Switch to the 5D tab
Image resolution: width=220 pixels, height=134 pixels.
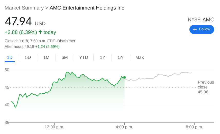coord(28,58)
